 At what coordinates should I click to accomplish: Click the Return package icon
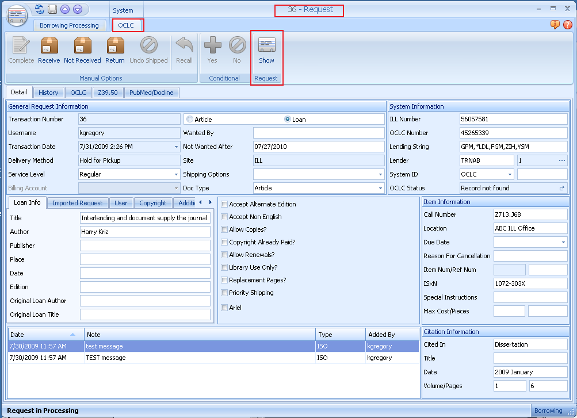point(114,47)
